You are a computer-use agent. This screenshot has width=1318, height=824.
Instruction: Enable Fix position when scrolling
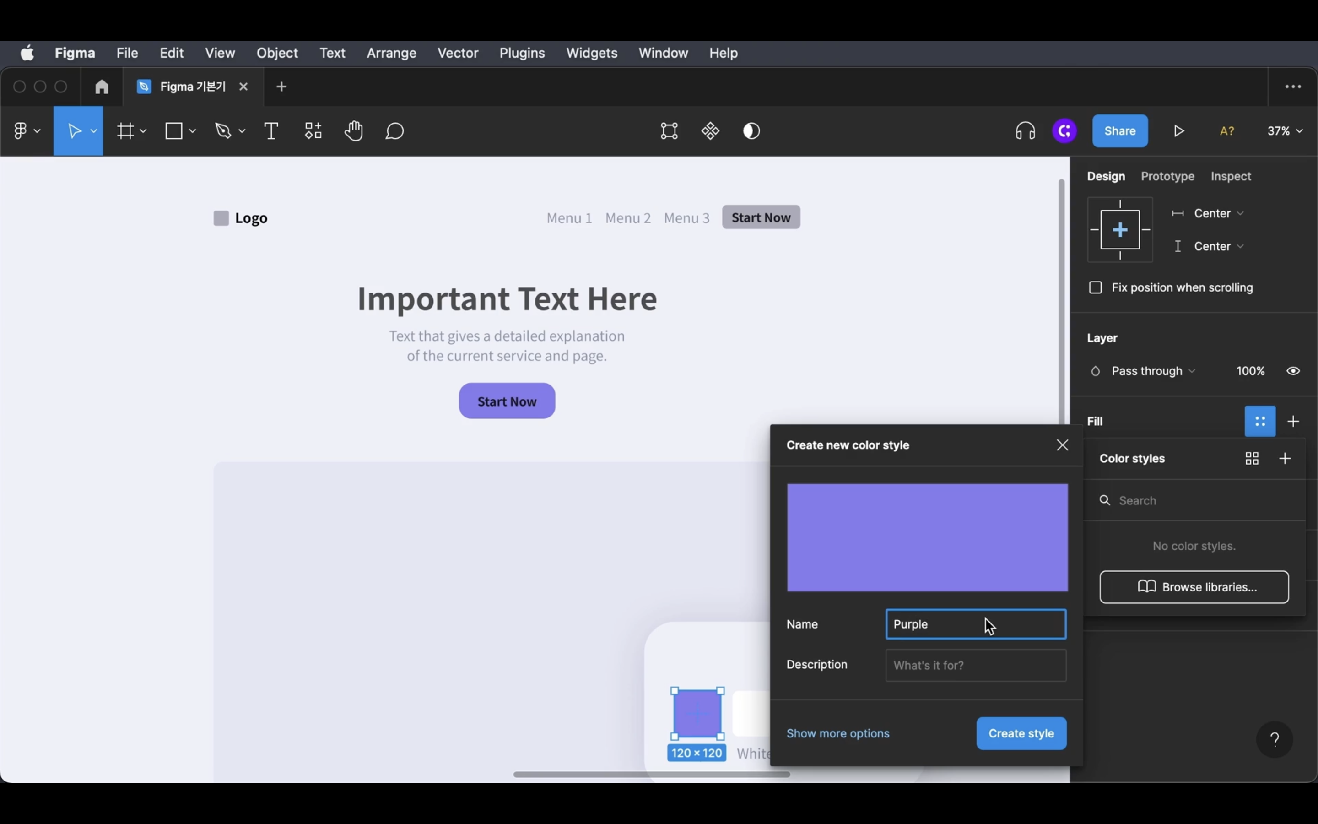coord(1095,287)
